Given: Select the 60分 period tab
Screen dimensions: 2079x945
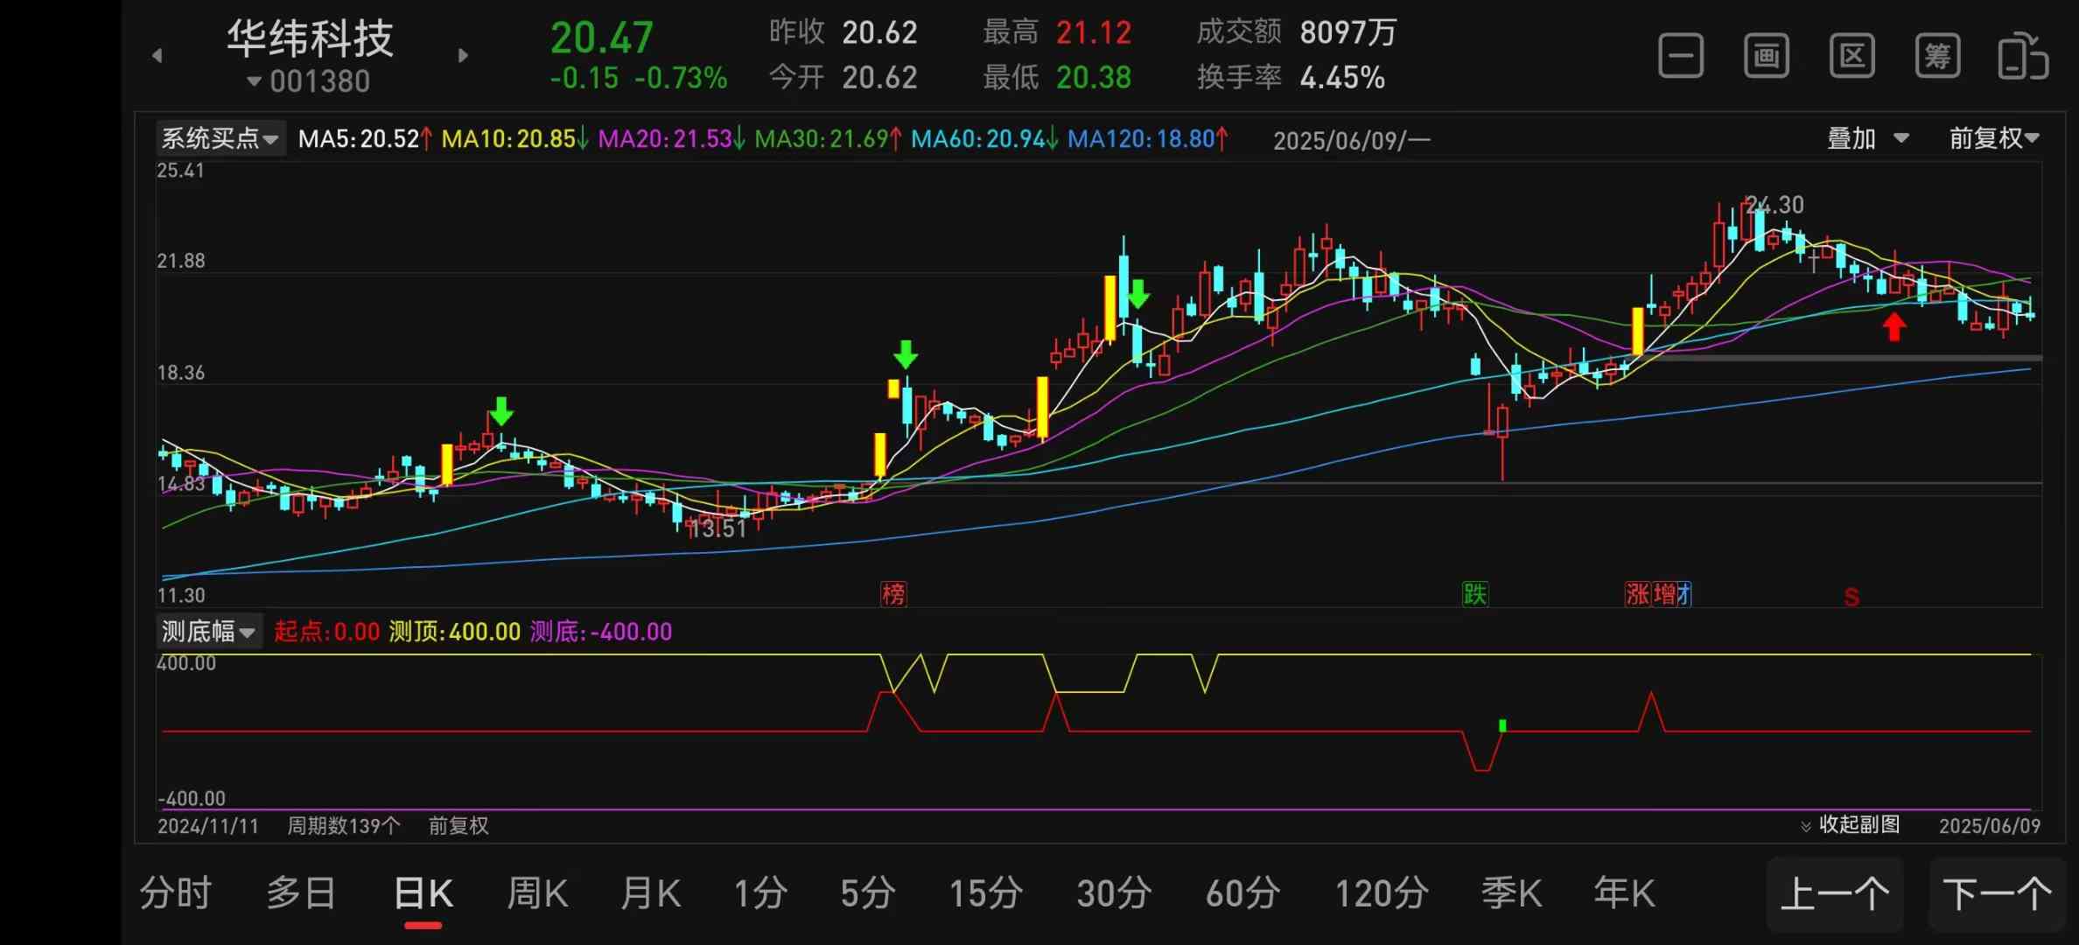Looking at the screenshot, I should 1242,893.
